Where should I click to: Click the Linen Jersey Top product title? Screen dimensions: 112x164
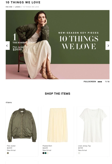85,146
